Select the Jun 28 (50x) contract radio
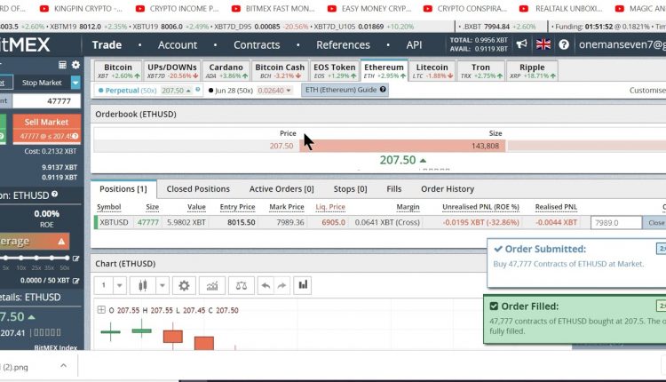Image resolution: width=666 pixels, height=382 pixels. pyautogui.click(x=211, y=91)
